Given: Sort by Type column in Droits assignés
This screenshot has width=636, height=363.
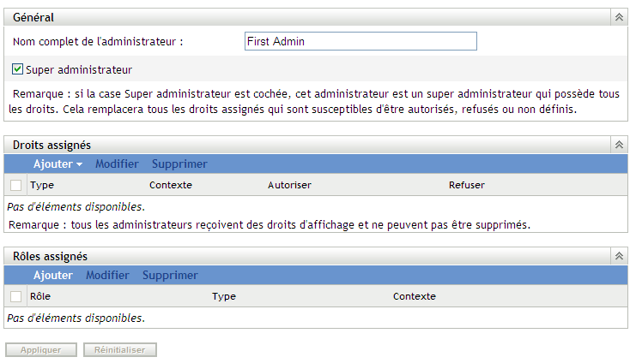Looking at the screenshot, I should tap(41, 185).
